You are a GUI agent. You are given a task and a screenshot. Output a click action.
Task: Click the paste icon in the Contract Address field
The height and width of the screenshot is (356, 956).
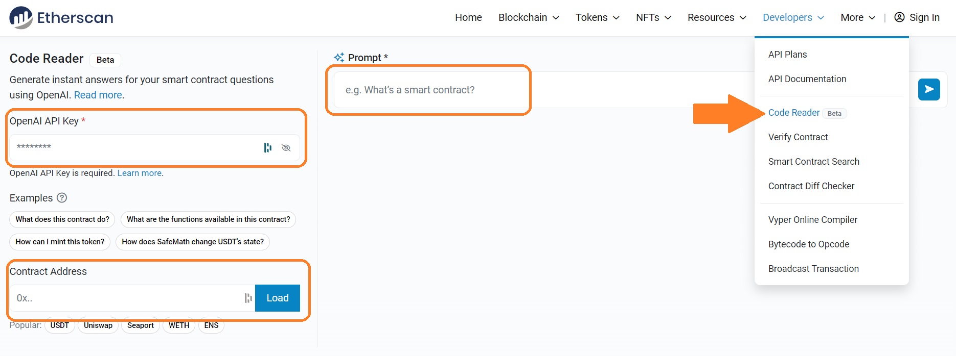click(248, 298)
